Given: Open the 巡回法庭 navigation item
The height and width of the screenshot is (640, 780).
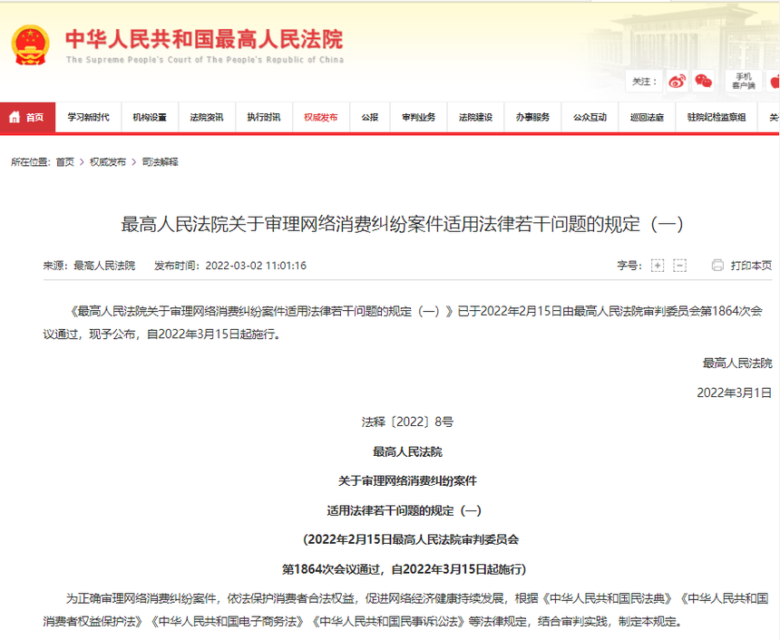Looking at the screenshot, I should click(x=647, y=117).
